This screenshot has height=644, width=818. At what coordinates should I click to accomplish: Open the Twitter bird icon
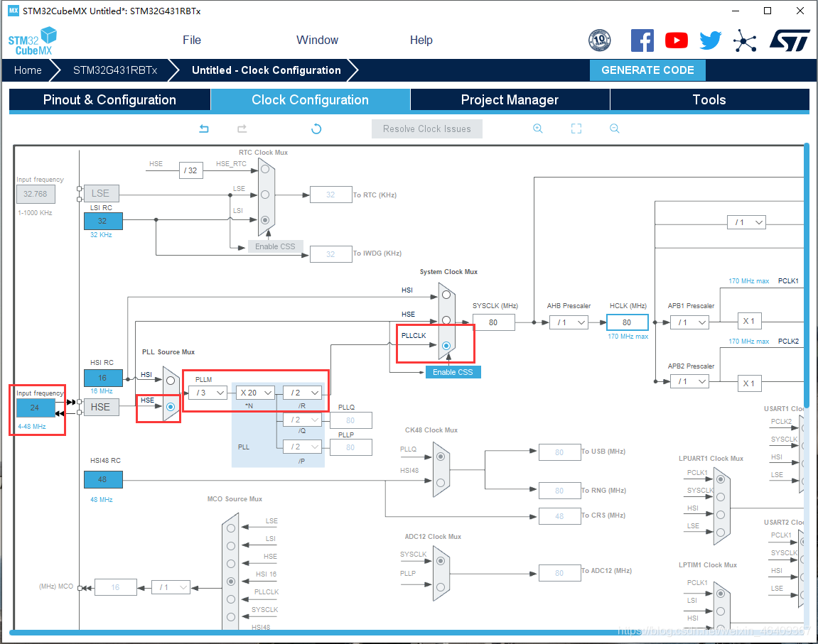point(711,40)
